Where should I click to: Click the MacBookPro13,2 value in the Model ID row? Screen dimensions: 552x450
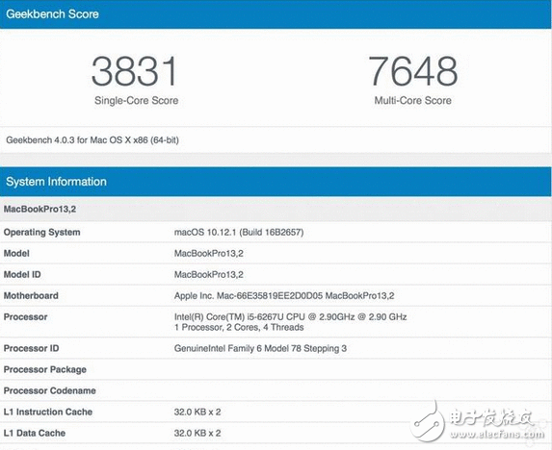208,274
